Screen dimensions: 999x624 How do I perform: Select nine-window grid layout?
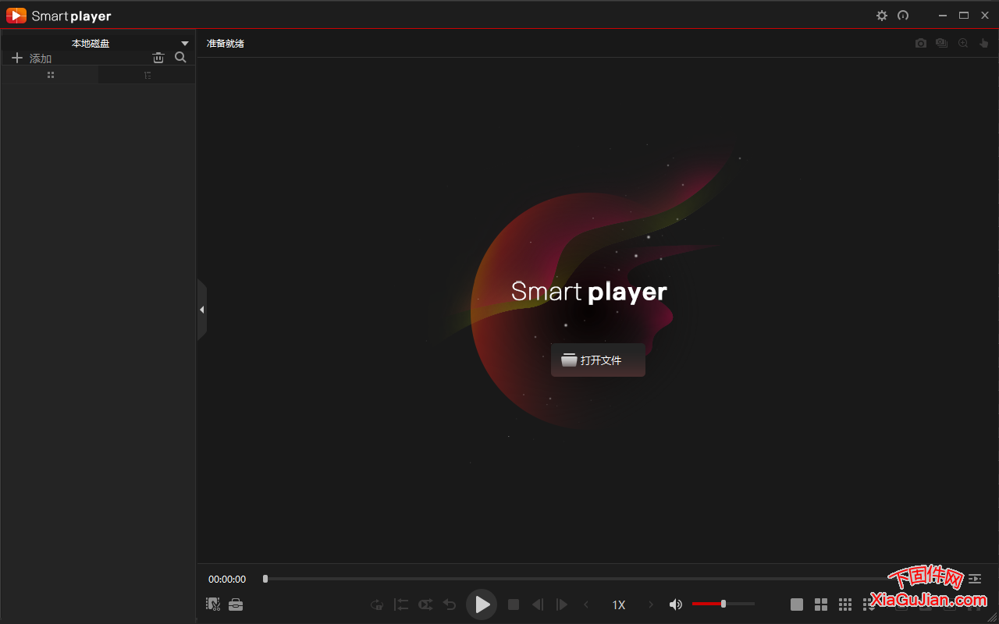click(845, 604)
